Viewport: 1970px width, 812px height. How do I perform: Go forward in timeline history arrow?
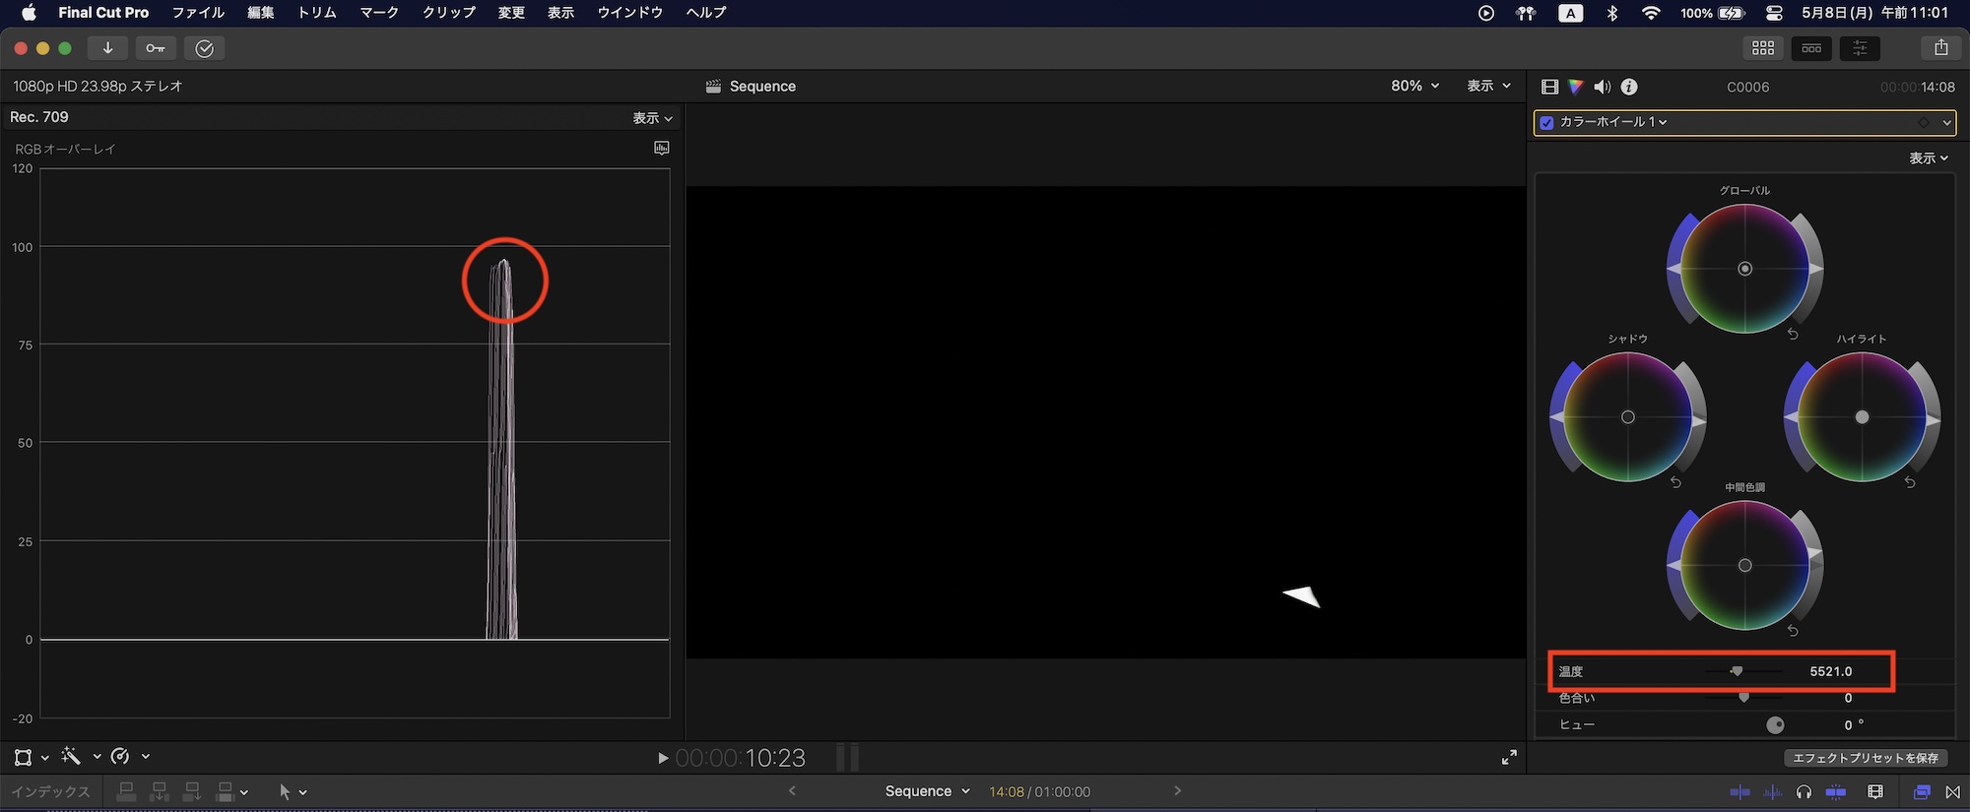pos(1177,790)
